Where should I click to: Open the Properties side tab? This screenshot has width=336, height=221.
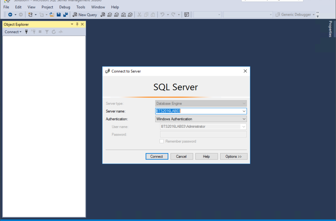pos(330,29)
